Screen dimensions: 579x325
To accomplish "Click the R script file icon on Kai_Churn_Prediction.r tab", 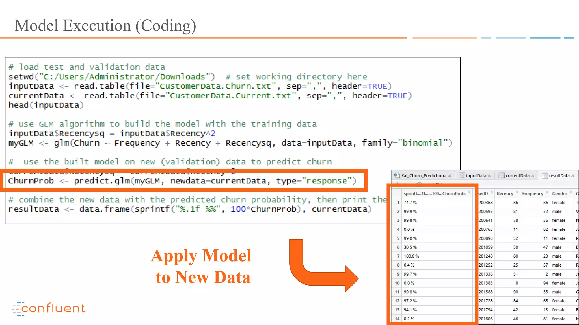I will tap(397, 175).
